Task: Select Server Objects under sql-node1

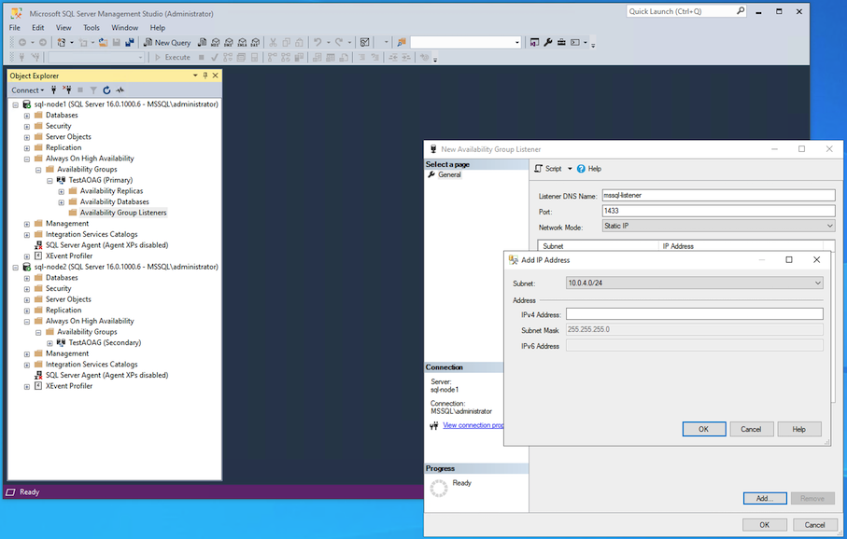Action: [68, 137]
